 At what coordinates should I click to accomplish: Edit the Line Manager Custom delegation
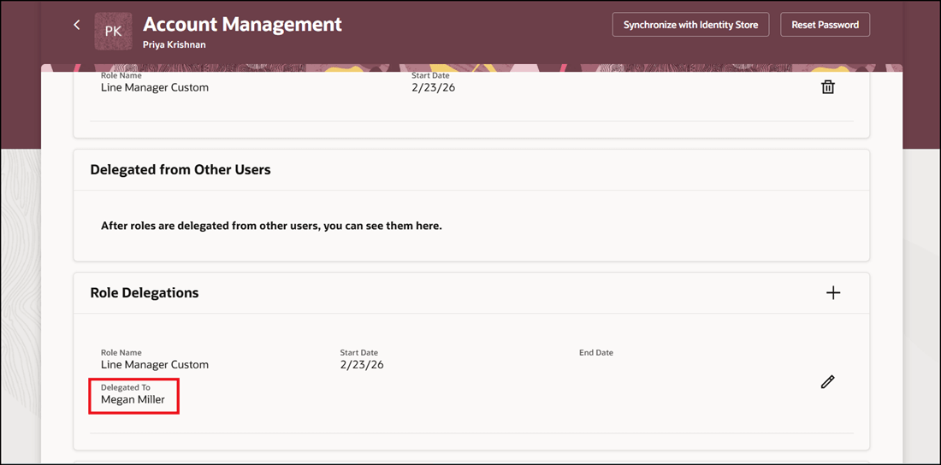[827, 381]
